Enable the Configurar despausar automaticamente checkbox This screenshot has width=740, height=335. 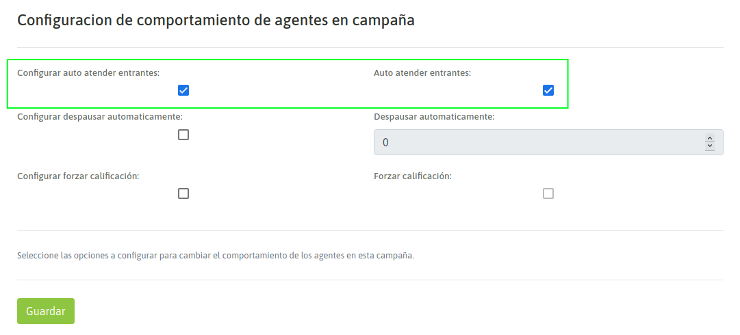[183, 135]
